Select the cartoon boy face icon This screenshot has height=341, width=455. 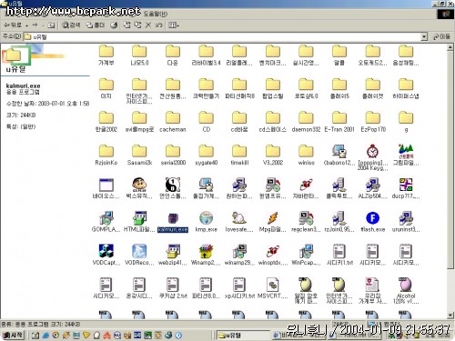coord(139,185)
